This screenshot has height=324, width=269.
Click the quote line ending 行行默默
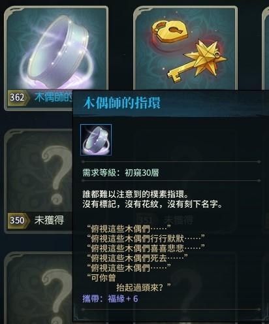pos(146,238)
